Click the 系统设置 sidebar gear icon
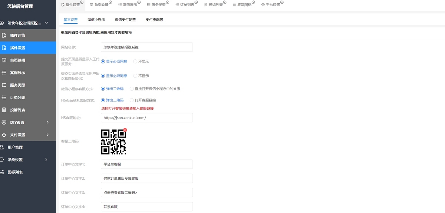Image resolution: width=445 pixels, height=213 pixels. point(2,160)
